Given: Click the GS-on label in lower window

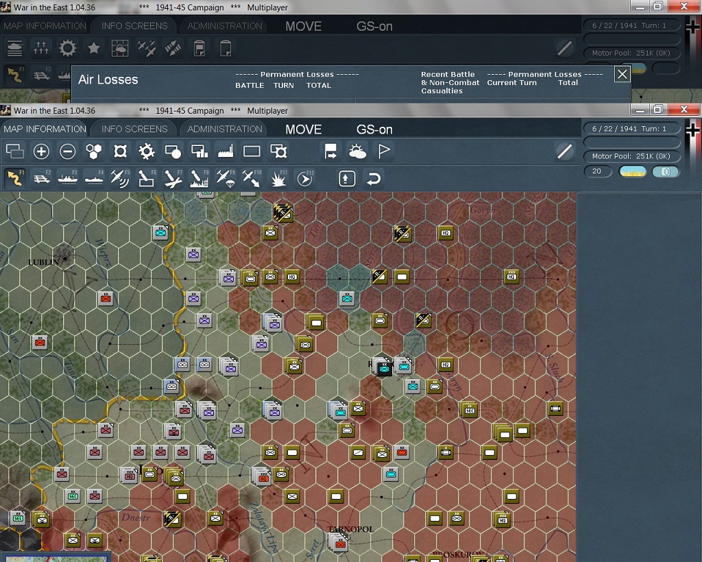Looking at the screenshot, I should (x=374, y=130).
